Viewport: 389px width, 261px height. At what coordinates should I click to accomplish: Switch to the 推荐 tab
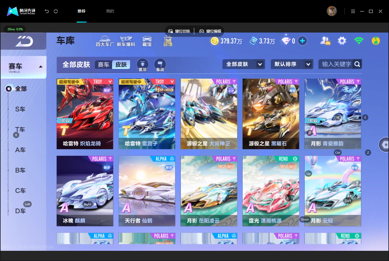click(82, 11)
